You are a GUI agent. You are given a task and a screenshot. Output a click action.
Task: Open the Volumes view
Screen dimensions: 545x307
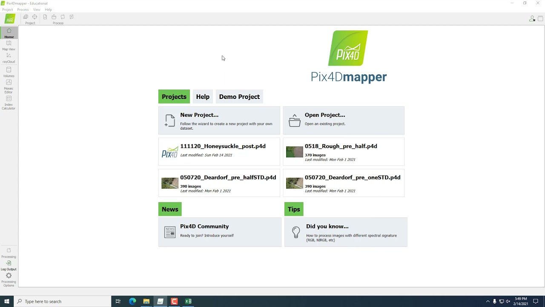pos(9,72)
